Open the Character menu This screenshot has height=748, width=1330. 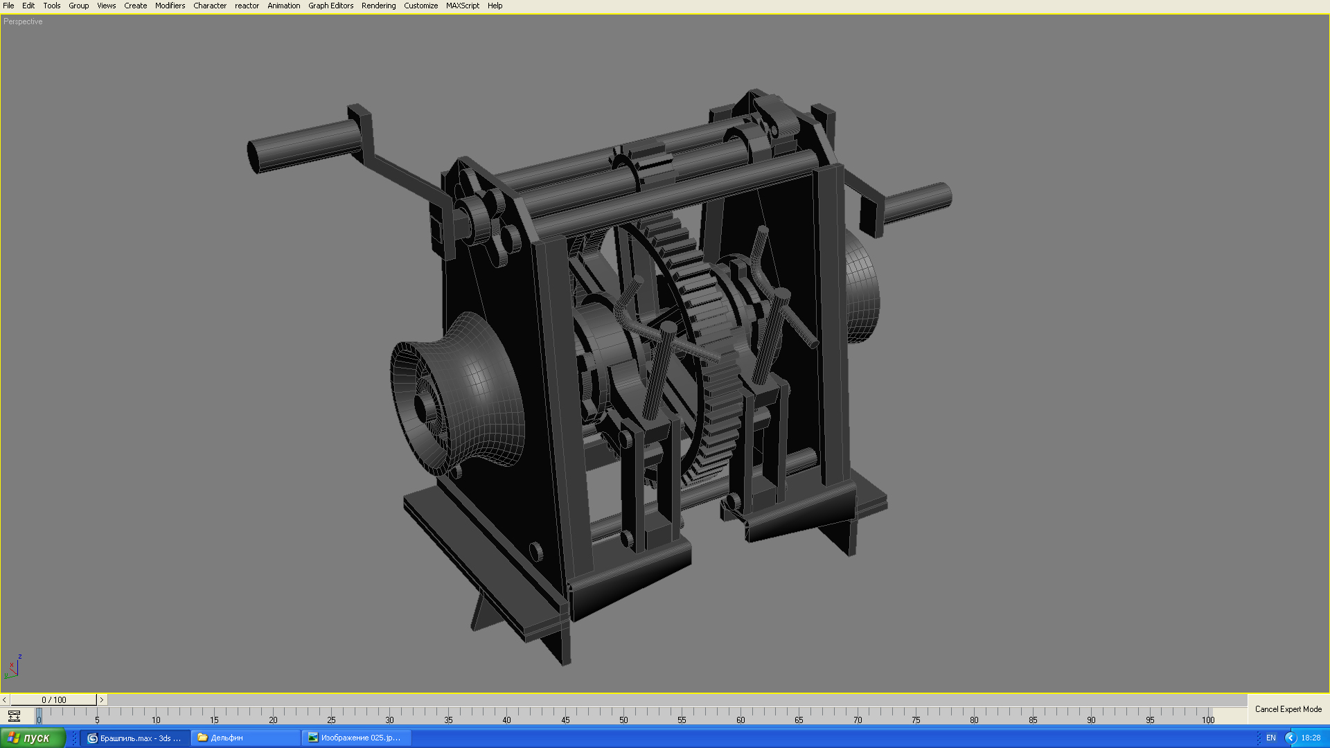(x=210, y=6)
